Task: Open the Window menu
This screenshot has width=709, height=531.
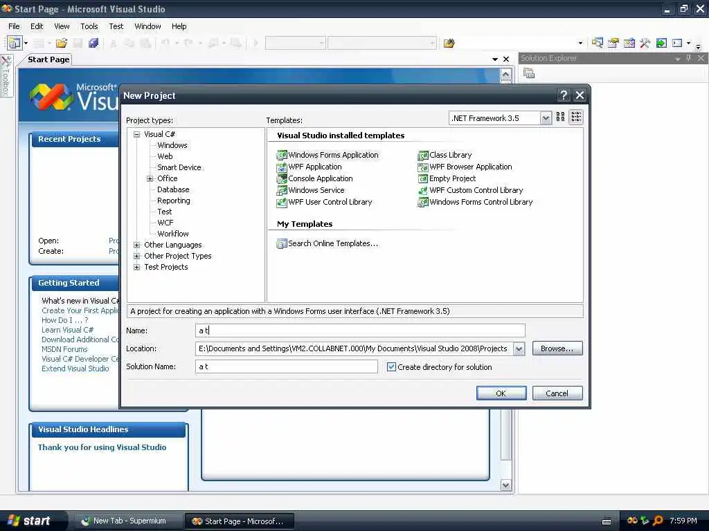Action: point(148,26)
